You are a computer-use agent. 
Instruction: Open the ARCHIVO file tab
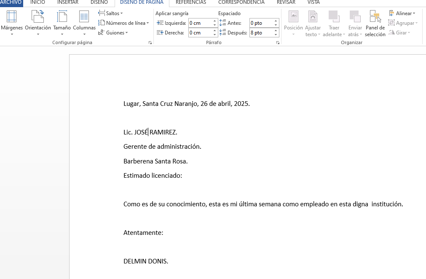11,3
